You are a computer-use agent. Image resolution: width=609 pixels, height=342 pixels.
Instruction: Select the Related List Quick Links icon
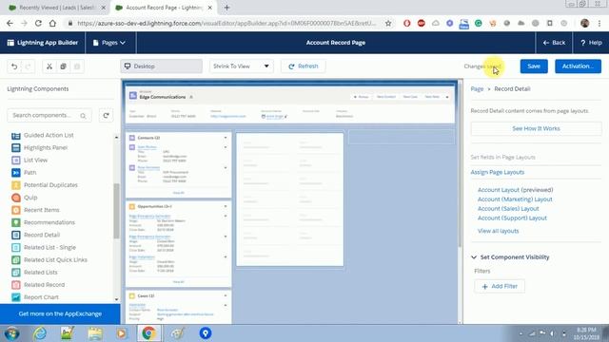coord(16,259)
